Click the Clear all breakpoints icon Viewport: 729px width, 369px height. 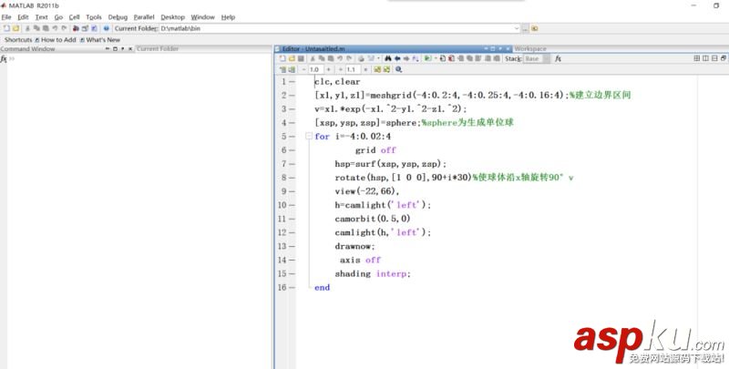(x=451, y=58)
